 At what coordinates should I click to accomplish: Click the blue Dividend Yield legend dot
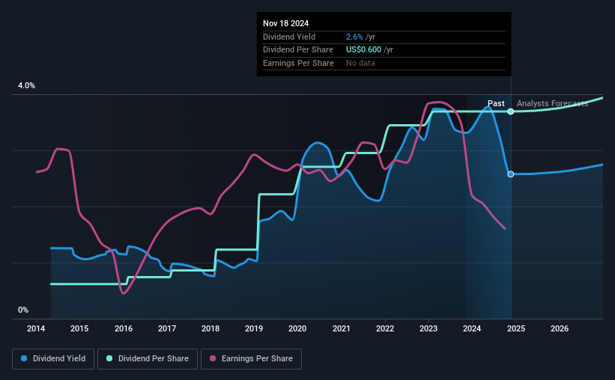pyautogui.click(x=24, y=358)
